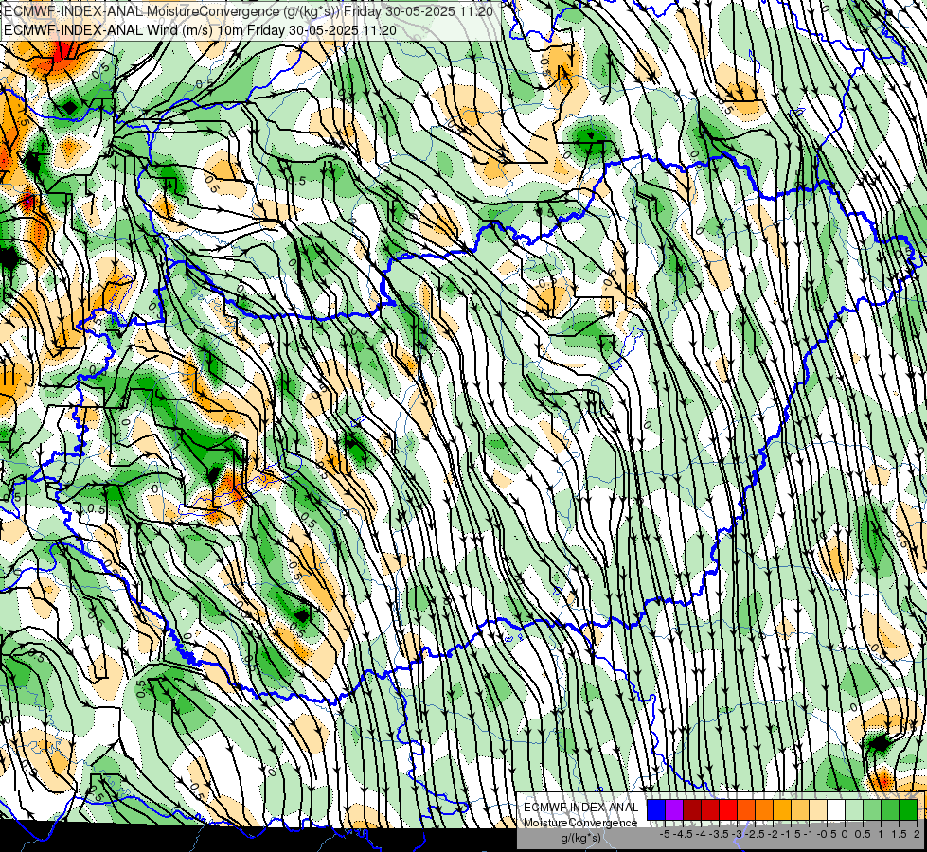Click the MoistureConvergence title line at top
The height and width of the screenshot is (852, 927).
coord(248,11)
